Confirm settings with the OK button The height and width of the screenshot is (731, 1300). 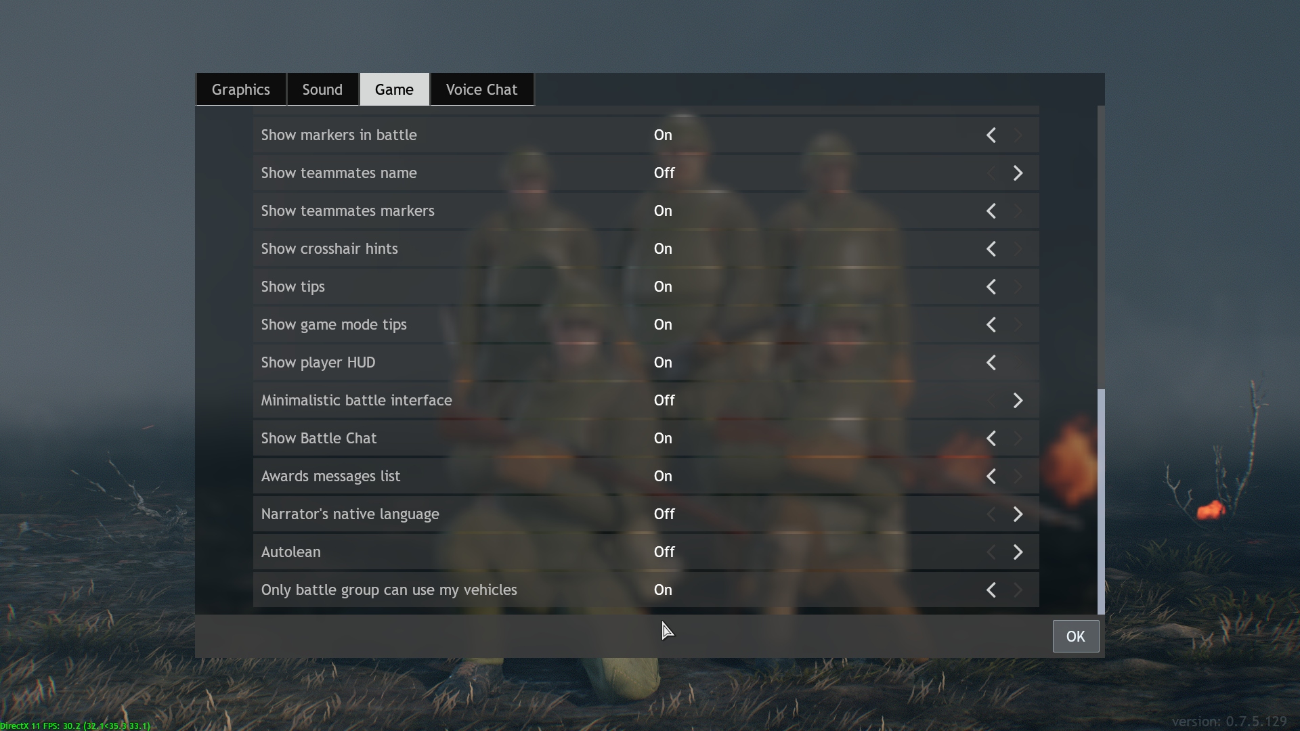(x=1075, y=636)
